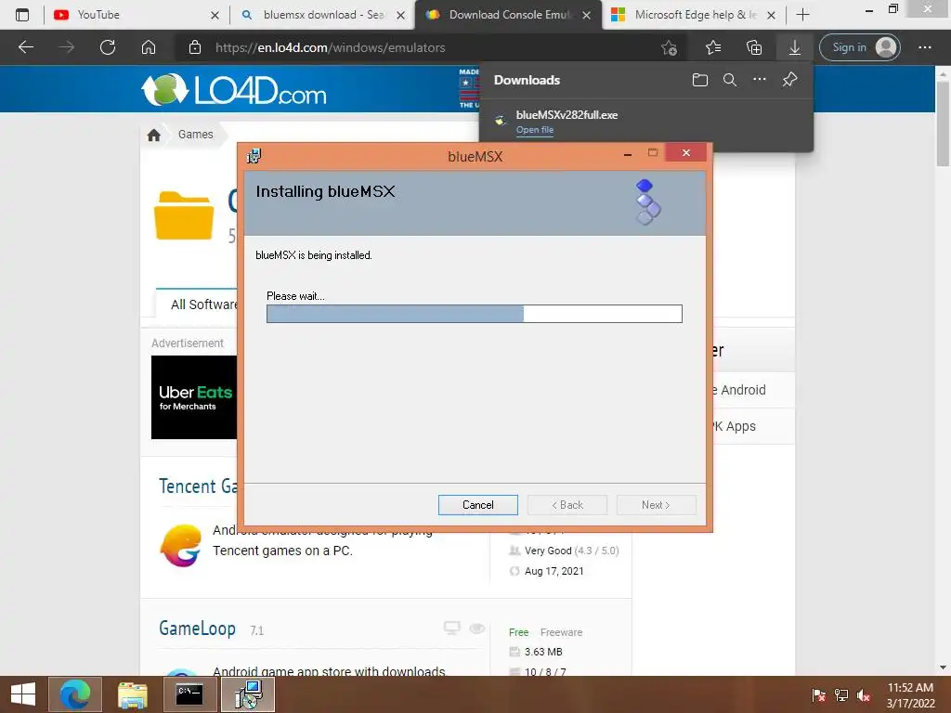Click the Installing blueMSX heading
Image resolution: width=951 pixels, height=713 pixels.
point(325,191)
